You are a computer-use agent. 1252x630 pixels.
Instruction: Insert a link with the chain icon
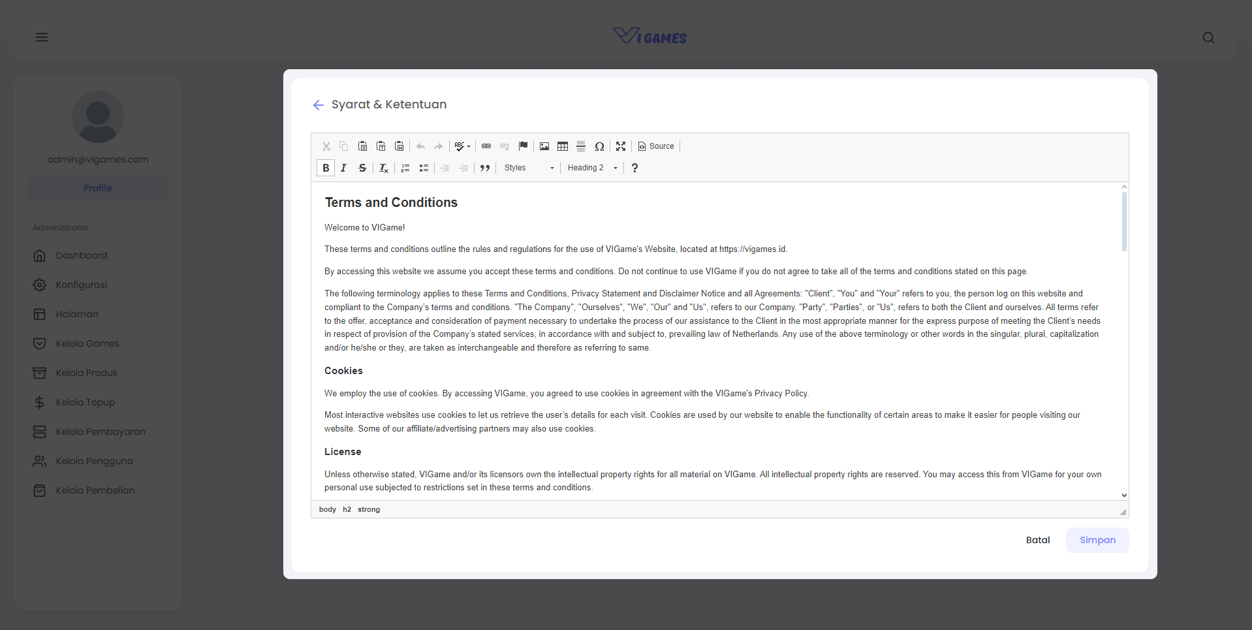486,146
